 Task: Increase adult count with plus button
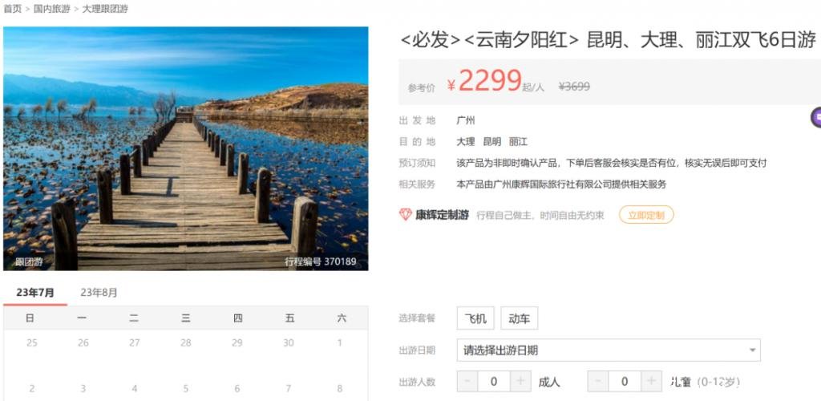[x=520, y=382]
